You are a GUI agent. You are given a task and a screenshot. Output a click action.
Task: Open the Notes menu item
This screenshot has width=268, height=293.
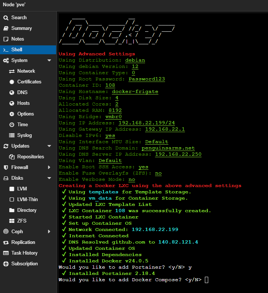pyautogui.click(x=28, y=39)
